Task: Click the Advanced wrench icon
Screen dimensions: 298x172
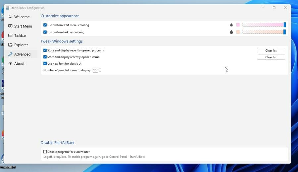Action: click(10, 54)
